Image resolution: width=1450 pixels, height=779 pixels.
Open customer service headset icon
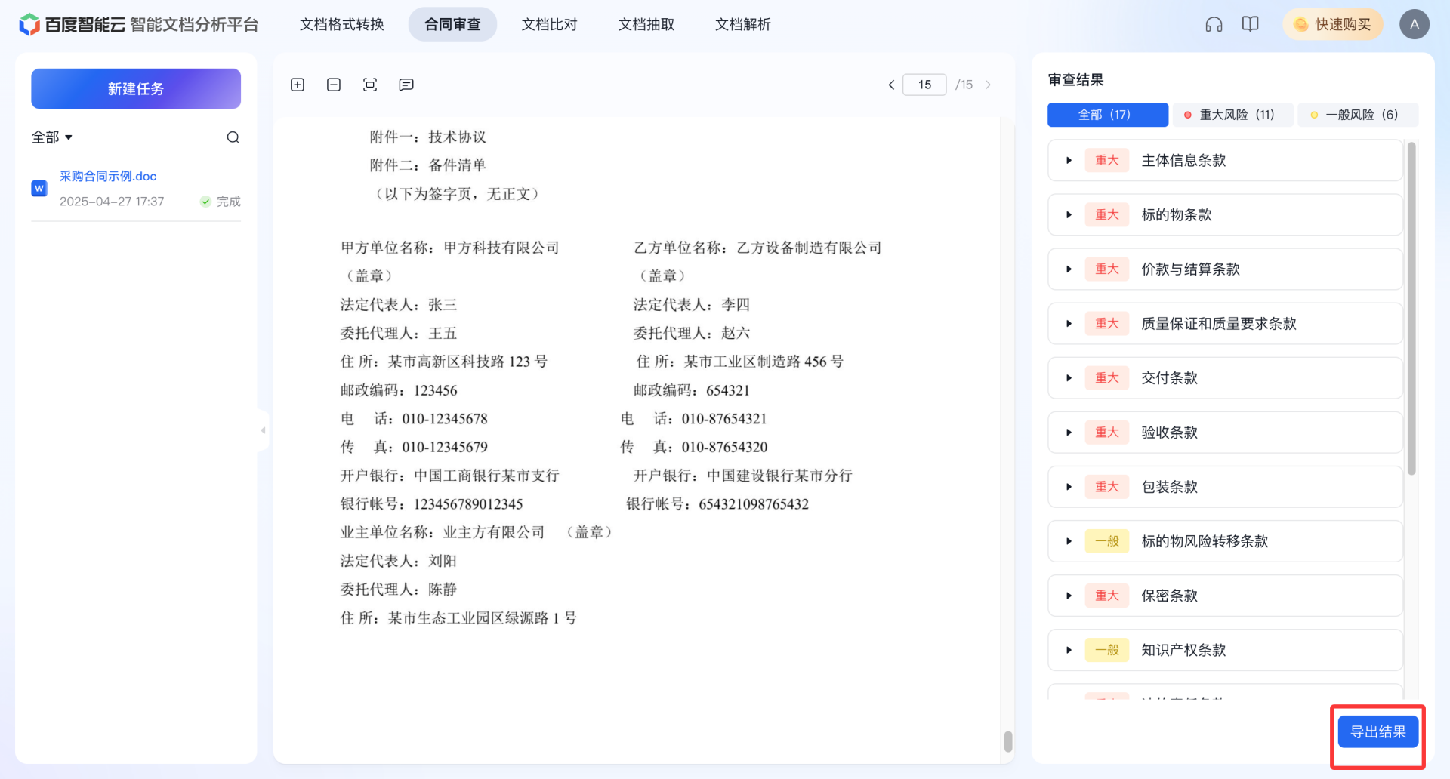pos(1214,24)
